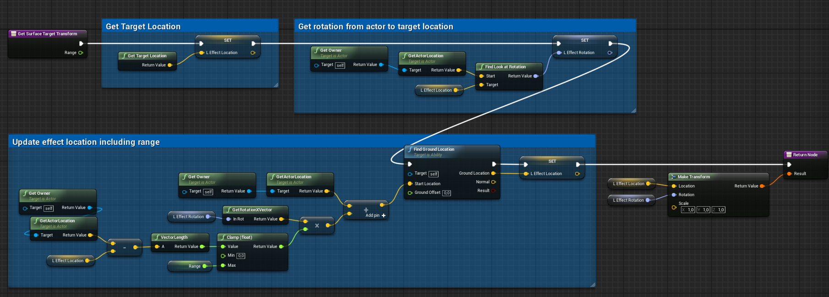Click the Ground Offset value field

click(446, 193)
